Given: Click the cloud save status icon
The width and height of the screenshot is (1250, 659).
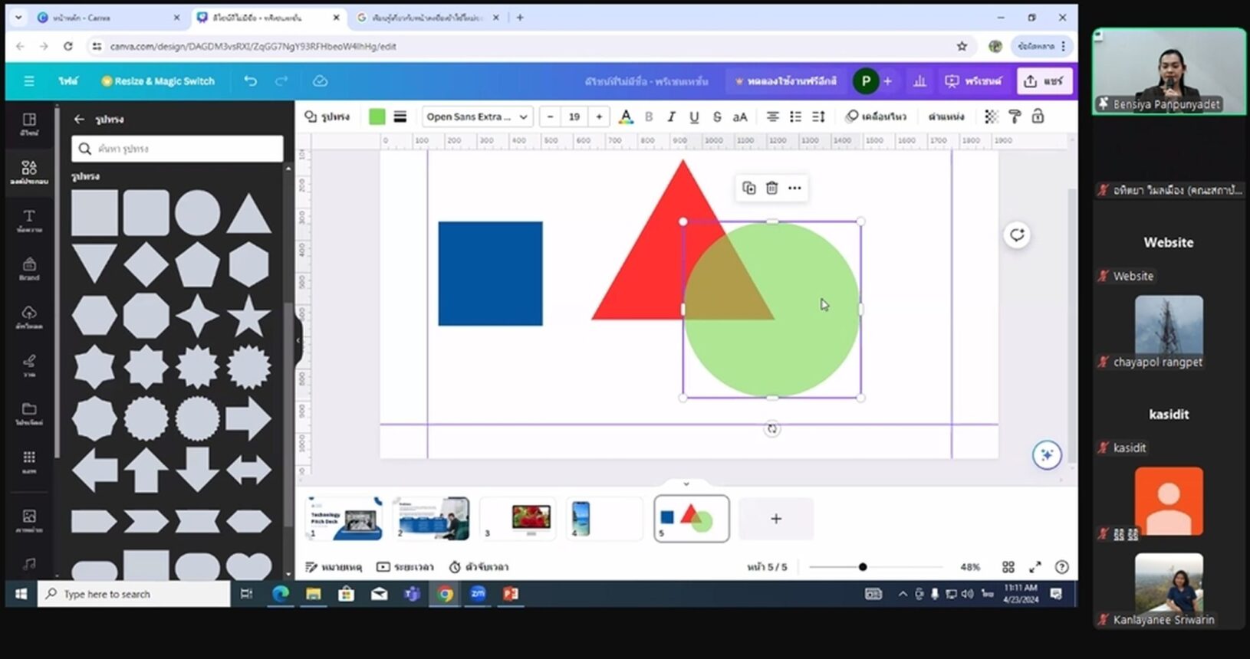Looking at the screenshot, I should point(321,81).
